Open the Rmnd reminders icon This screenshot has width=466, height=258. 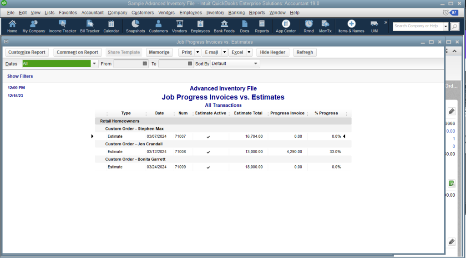point(309,26)
